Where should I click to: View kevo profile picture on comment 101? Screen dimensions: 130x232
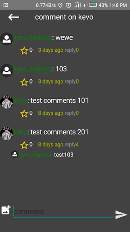[x=6, y=102]
